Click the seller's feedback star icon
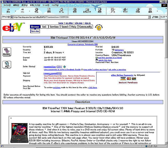Viewport: 168px width, 148px height. tap(64, 67)
